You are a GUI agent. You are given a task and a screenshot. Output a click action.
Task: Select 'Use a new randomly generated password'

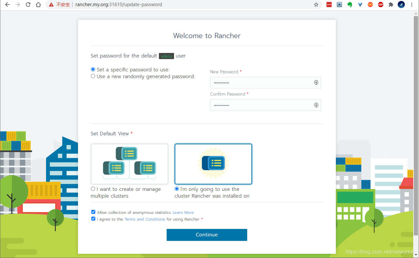pyautogui.click(x=93, y=77)
